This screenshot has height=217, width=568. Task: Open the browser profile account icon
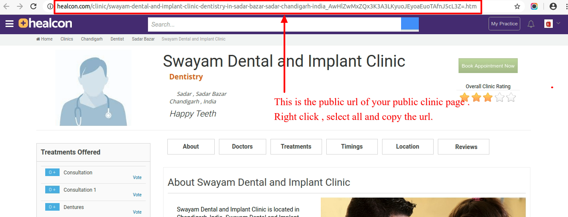[553, 7]
